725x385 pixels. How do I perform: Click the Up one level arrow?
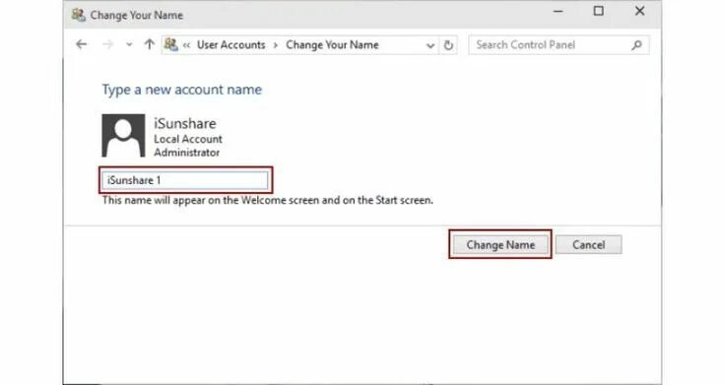149,44
